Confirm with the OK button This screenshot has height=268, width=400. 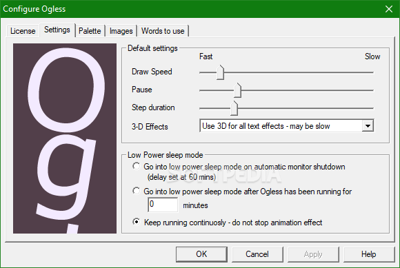[201, 254]
